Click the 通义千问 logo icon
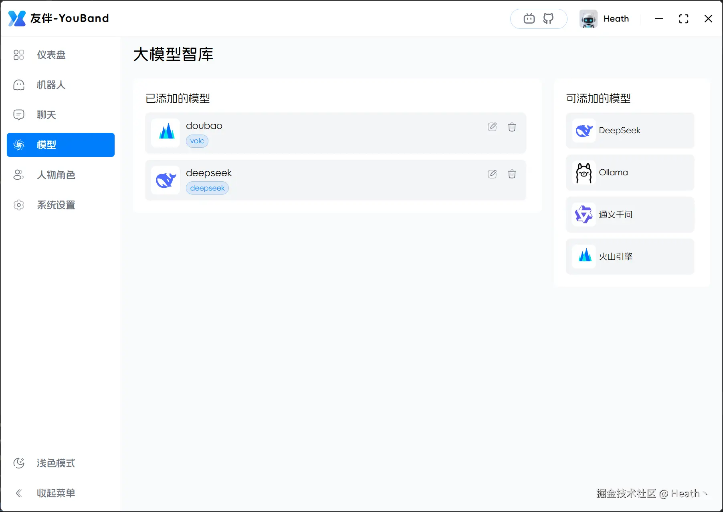 click(584, 215)
